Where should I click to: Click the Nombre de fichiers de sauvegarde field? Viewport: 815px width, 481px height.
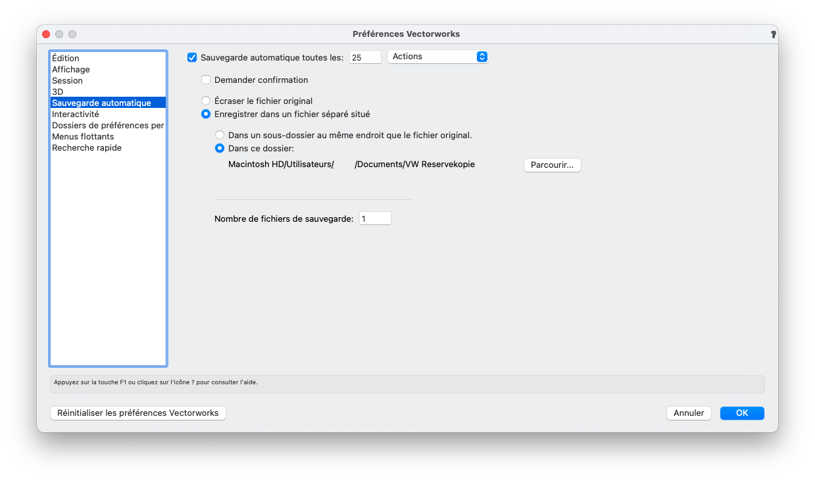tap(375, 218)
